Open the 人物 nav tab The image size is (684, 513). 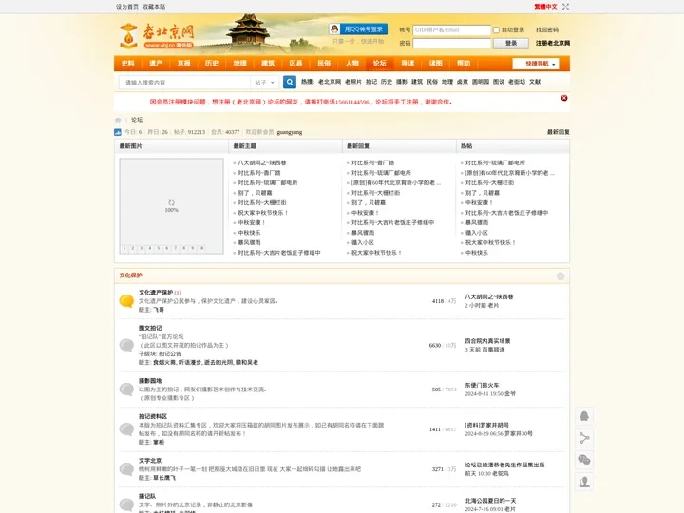click(352, 64)
